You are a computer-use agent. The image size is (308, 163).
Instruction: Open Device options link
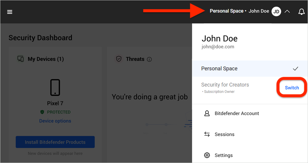[55, 121]
